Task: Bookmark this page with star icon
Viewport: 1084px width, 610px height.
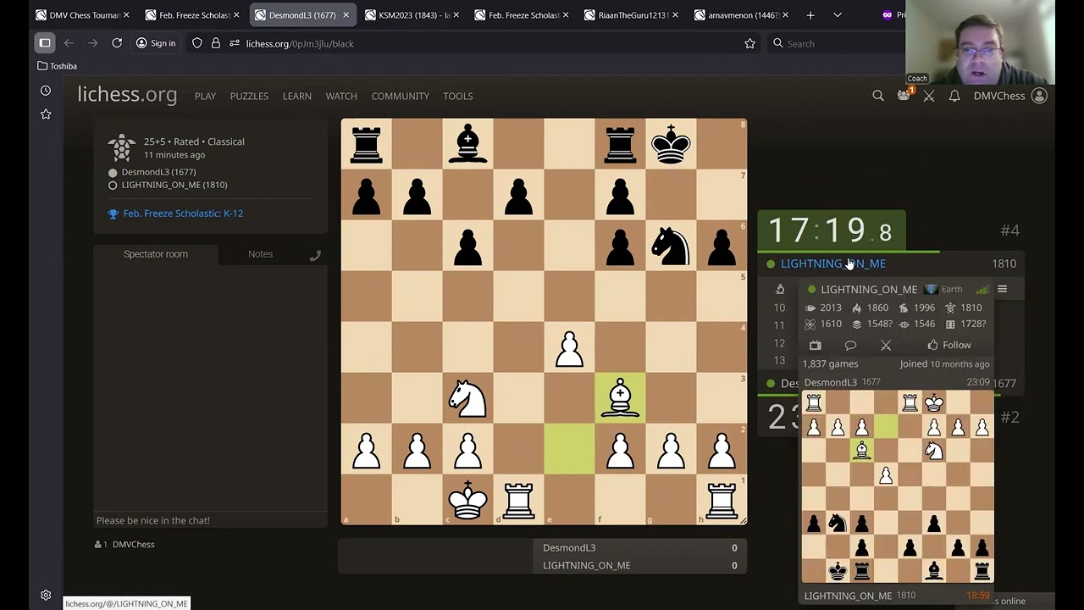Action: click(749, 43)
